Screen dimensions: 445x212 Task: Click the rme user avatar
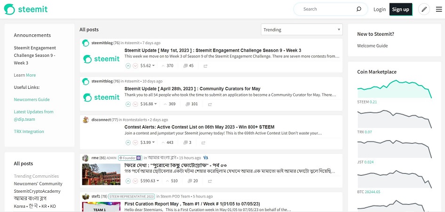[86, 158]
